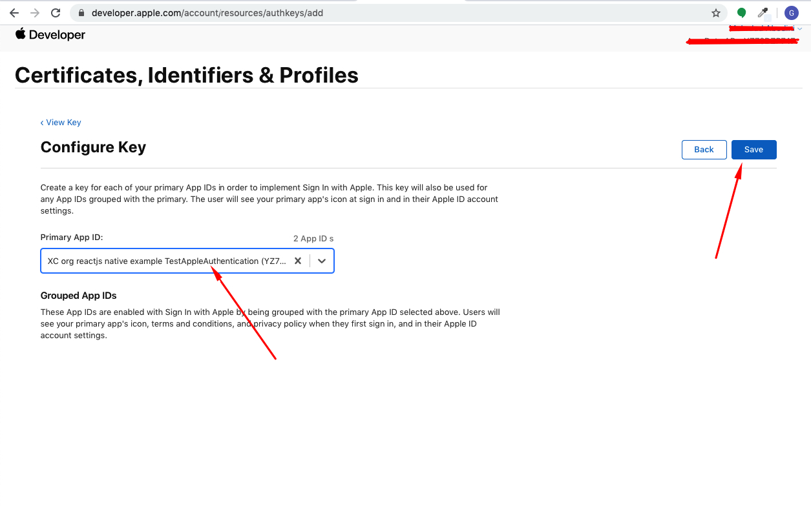Expand the Primary App ID chevron

[x=322, y=261]
